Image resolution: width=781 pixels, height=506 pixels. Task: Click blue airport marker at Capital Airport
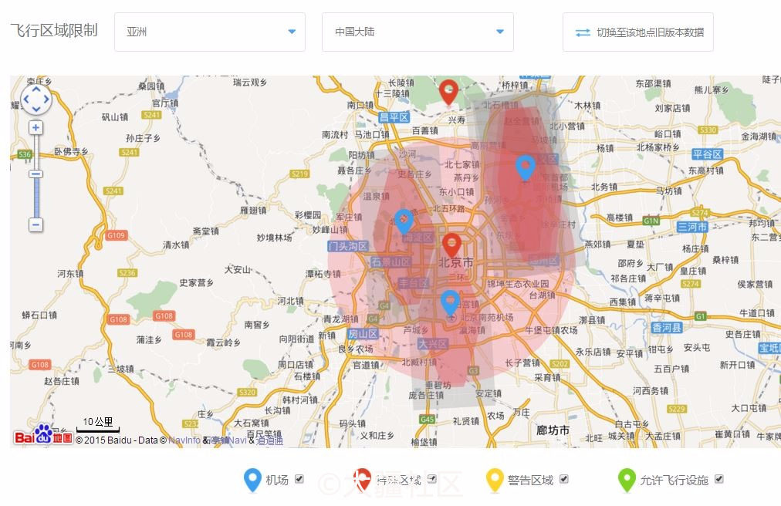(526, 167)
